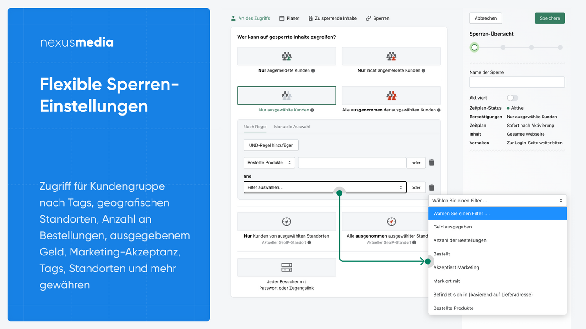
Task: Choose Bestellt filter option
Action: pos(497,254)
